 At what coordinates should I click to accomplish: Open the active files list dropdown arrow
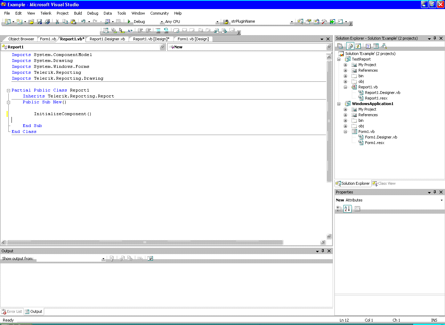coord(322,39)
